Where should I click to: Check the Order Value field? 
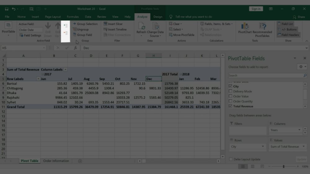[230, 96]
